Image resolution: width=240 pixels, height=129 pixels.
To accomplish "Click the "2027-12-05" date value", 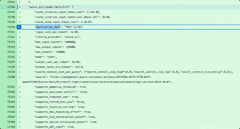I will click(73, 27).
